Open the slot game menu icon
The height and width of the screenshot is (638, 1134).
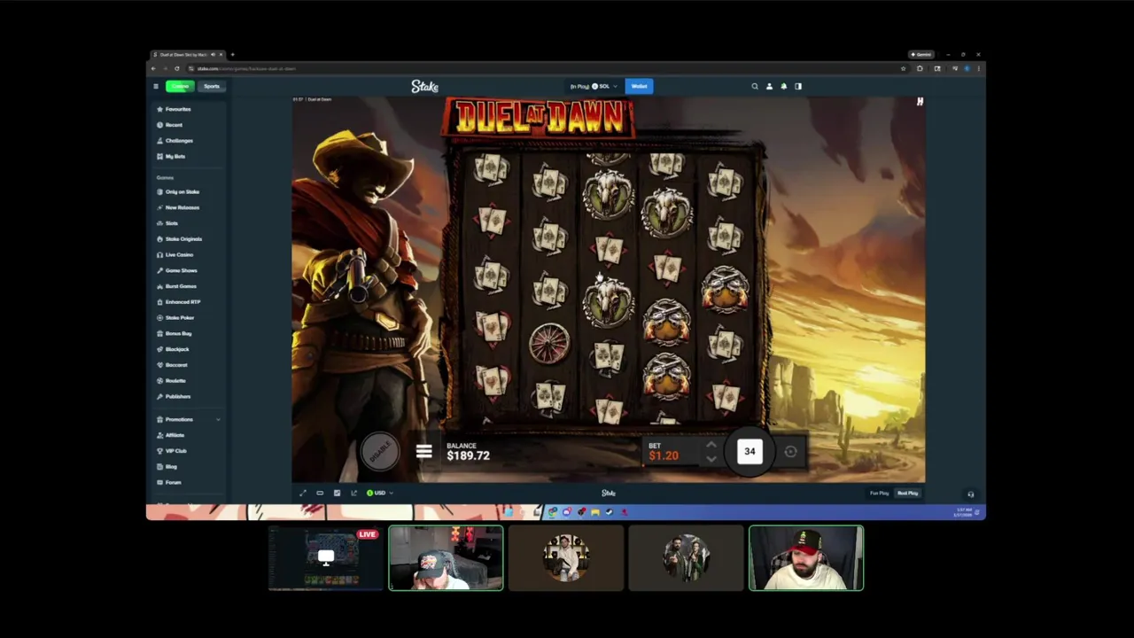click(423, 452)
